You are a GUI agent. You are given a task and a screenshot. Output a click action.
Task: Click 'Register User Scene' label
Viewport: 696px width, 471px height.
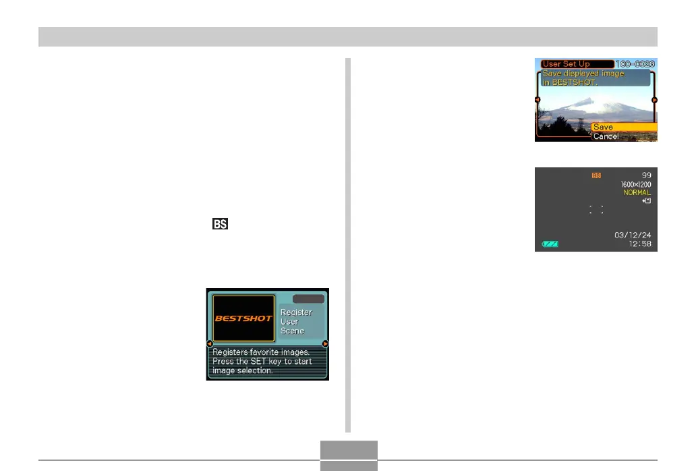tap(296, 321)
